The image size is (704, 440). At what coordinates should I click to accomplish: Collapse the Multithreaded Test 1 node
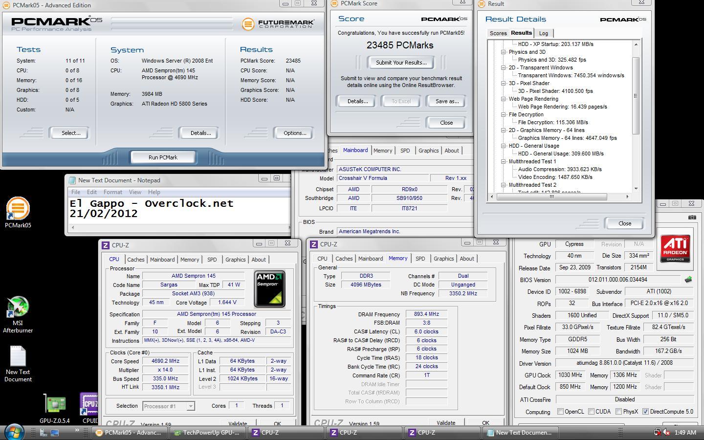pos(503,161)
